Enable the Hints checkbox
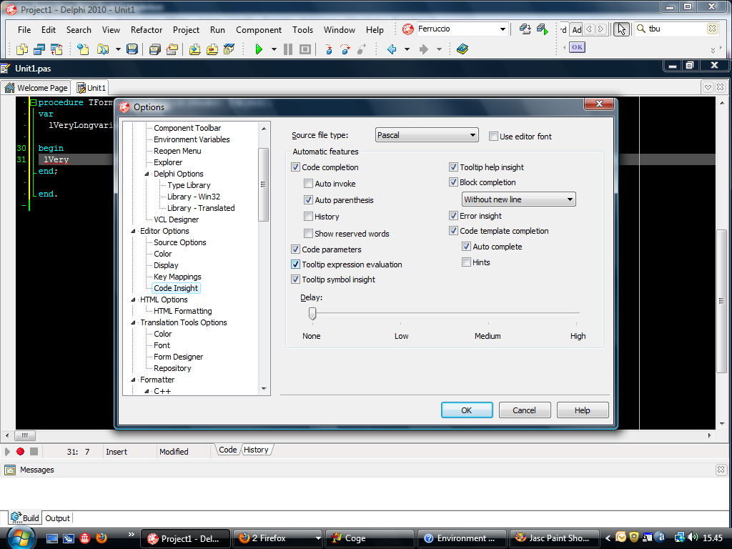Viewport: 732px width, 549px height. 466,262
